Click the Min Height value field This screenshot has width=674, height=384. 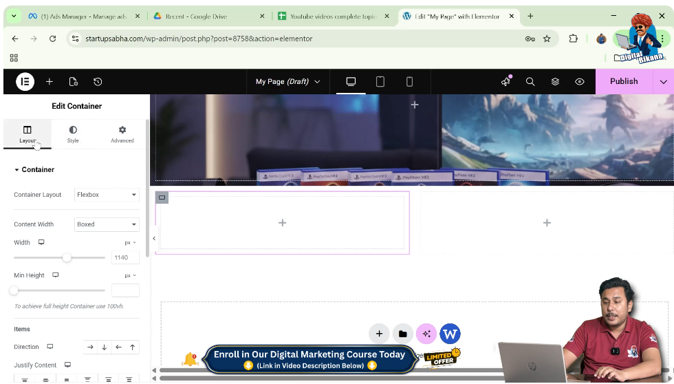[x=125, y=290]
